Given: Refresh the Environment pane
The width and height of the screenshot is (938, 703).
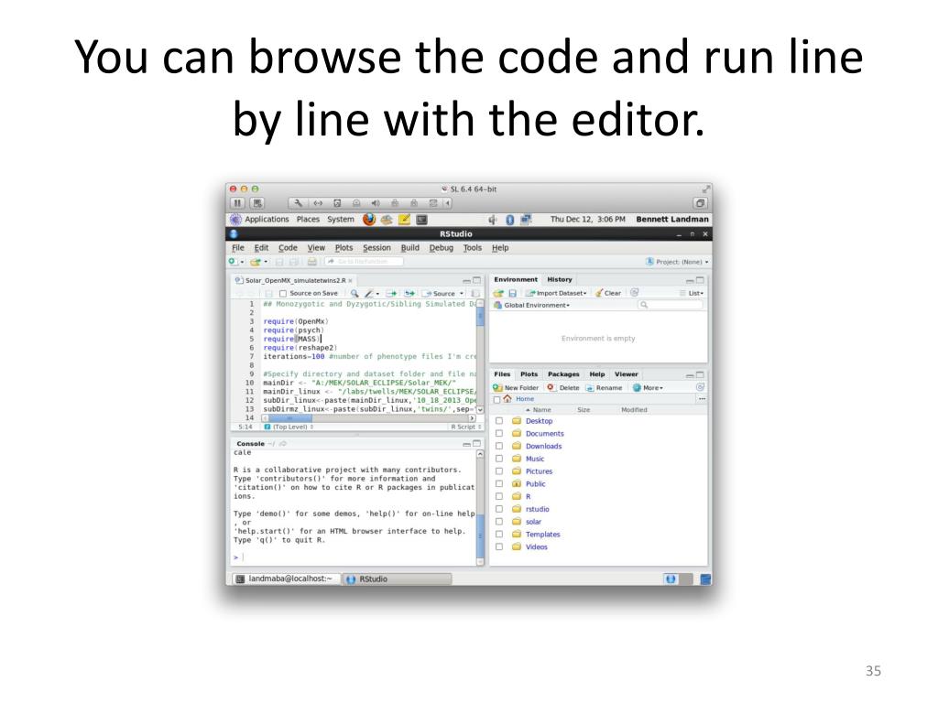Looking at the screenshot, I should pos(634,292).
